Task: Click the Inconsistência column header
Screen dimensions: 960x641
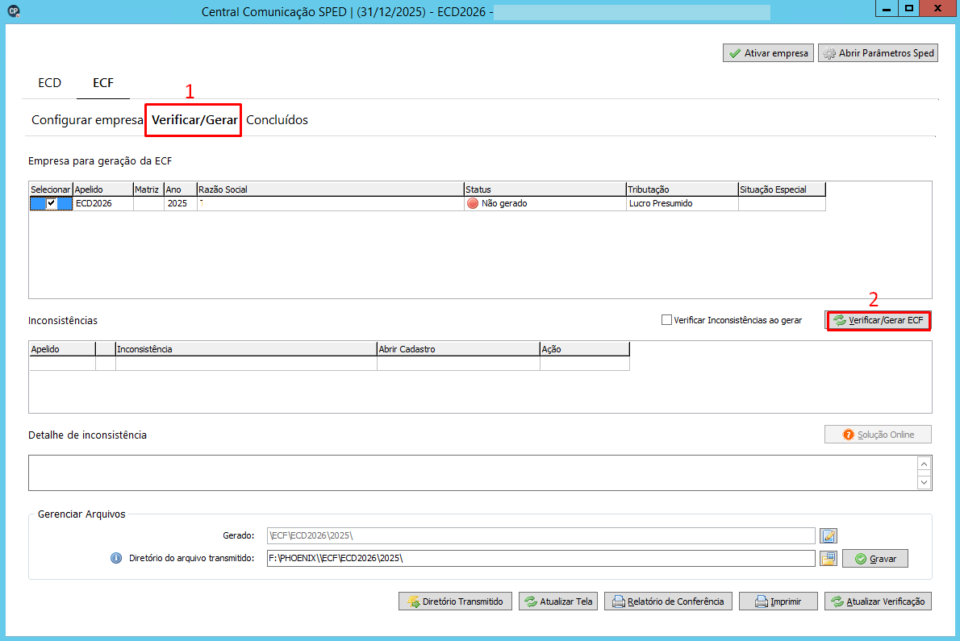Action: pos(246,349)
